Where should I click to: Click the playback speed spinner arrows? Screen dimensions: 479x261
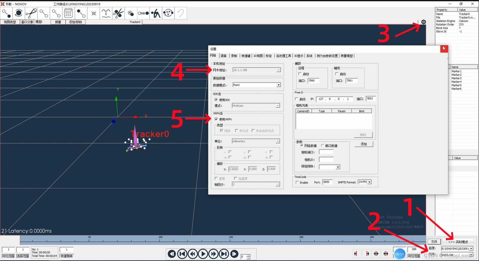click(x=248, y=257)
